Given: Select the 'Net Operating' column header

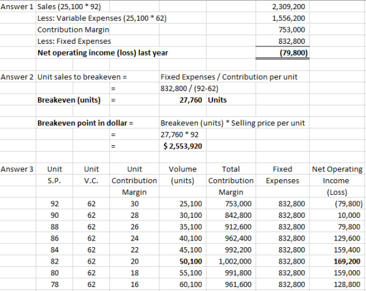Looking at the screenshot, I should tap(337, 169).
